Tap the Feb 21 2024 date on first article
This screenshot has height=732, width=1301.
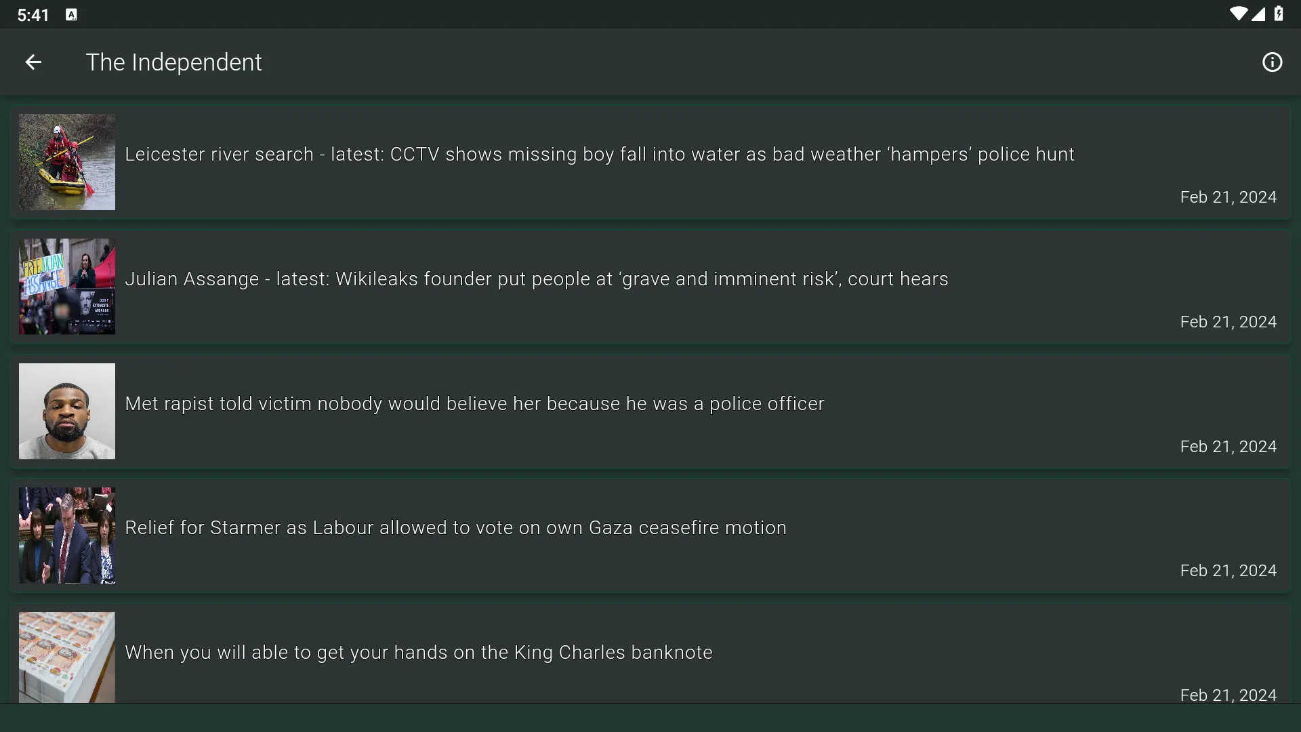[1228, 197]
